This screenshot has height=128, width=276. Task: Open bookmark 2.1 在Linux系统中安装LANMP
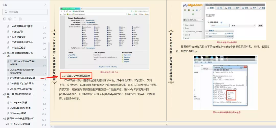[23, 63]
